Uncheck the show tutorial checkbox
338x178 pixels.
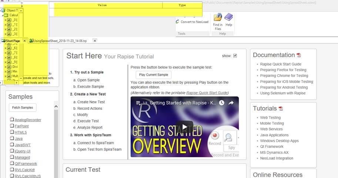(x=235, y=56)
